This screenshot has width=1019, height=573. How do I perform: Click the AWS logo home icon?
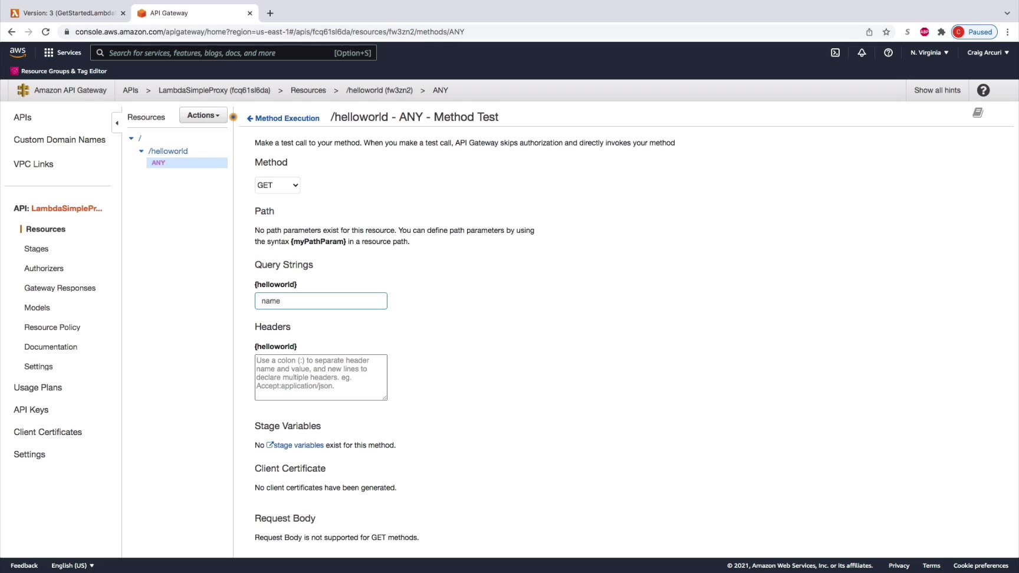(x=18, y=52)
